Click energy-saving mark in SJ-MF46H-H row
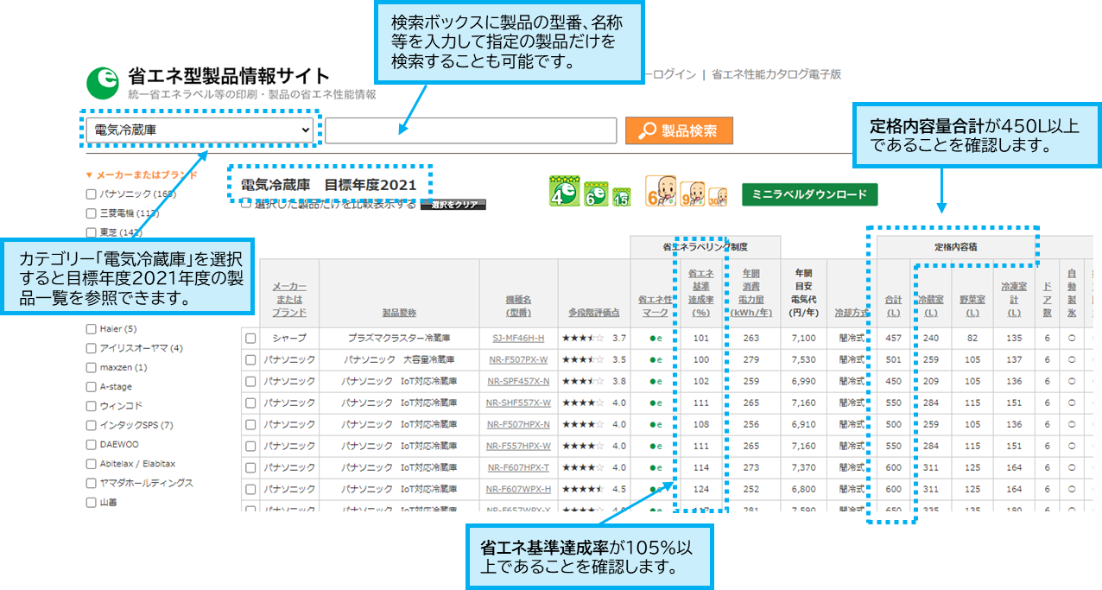1102x590 pixels. pos(655,339)
